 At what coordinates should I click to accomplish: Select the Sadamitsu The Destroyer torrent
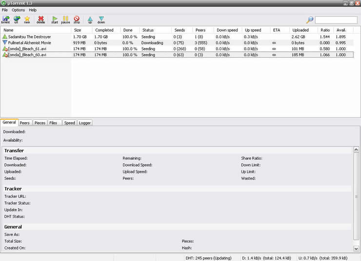[177, 37]
